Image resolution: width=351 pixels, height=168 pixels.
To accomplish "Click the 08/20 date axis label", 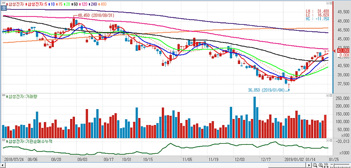I will coord(56,160).
